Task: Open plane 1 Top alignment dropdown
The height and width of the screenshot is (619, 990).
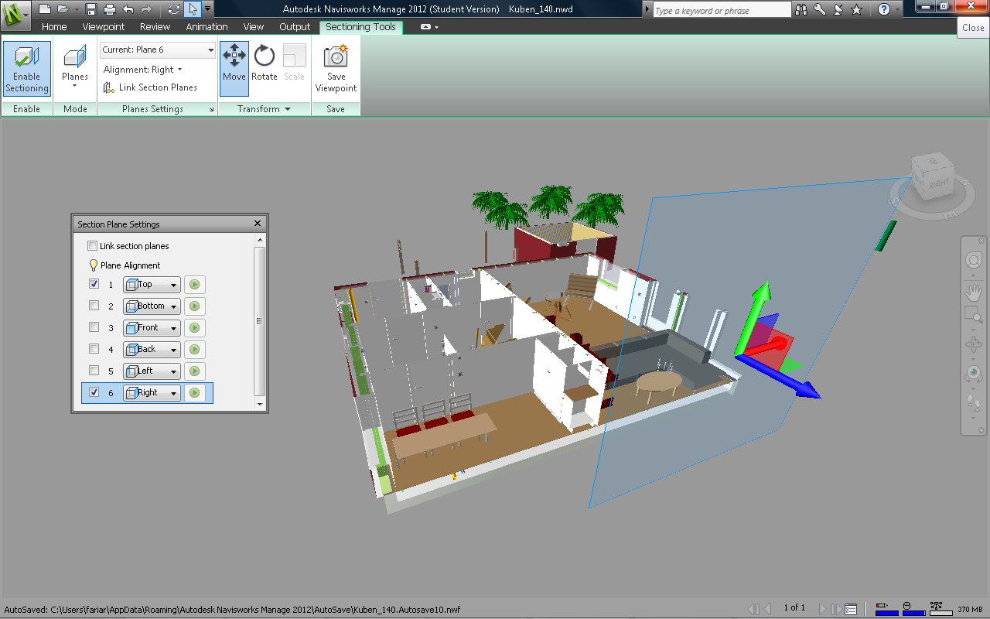Action: click(152, 285)
